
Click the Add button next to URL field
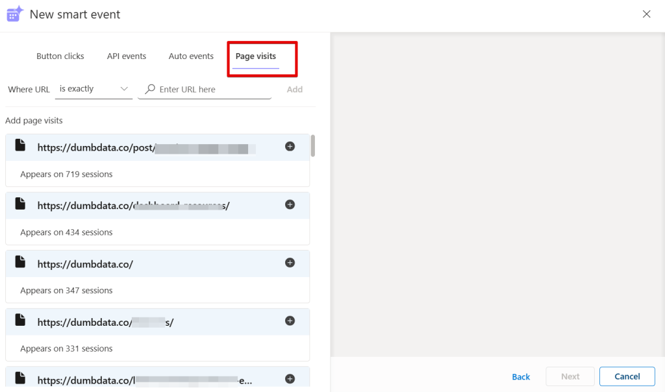[x=295, y=90]
